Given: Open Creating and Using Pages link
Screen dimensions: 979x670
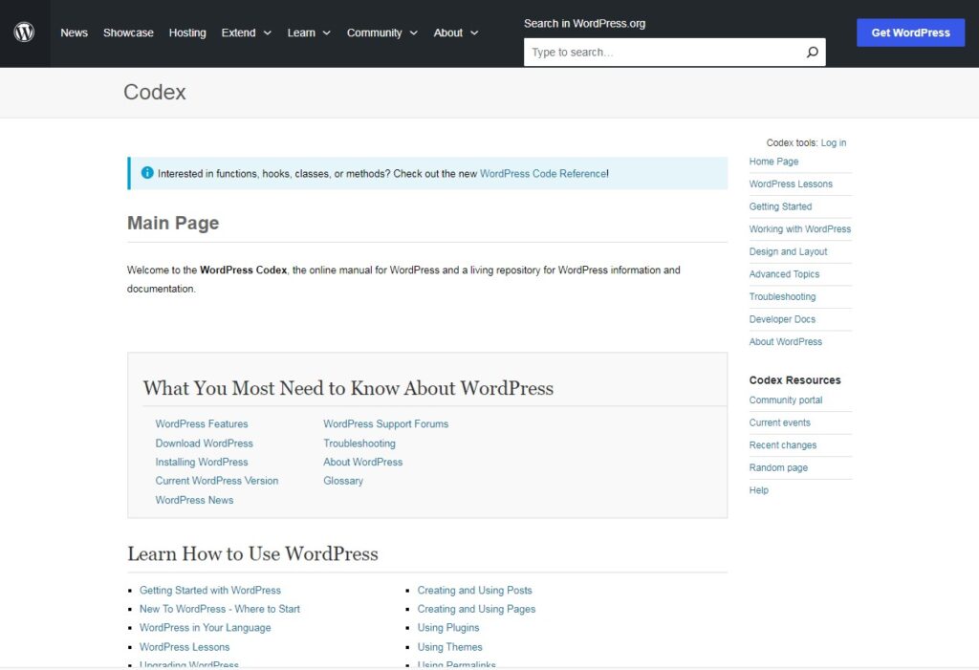Looking at the screenshot, I should [x=476, y=608].
